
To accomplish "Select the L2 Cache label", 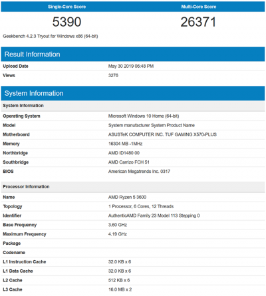I will click(13, 280).
